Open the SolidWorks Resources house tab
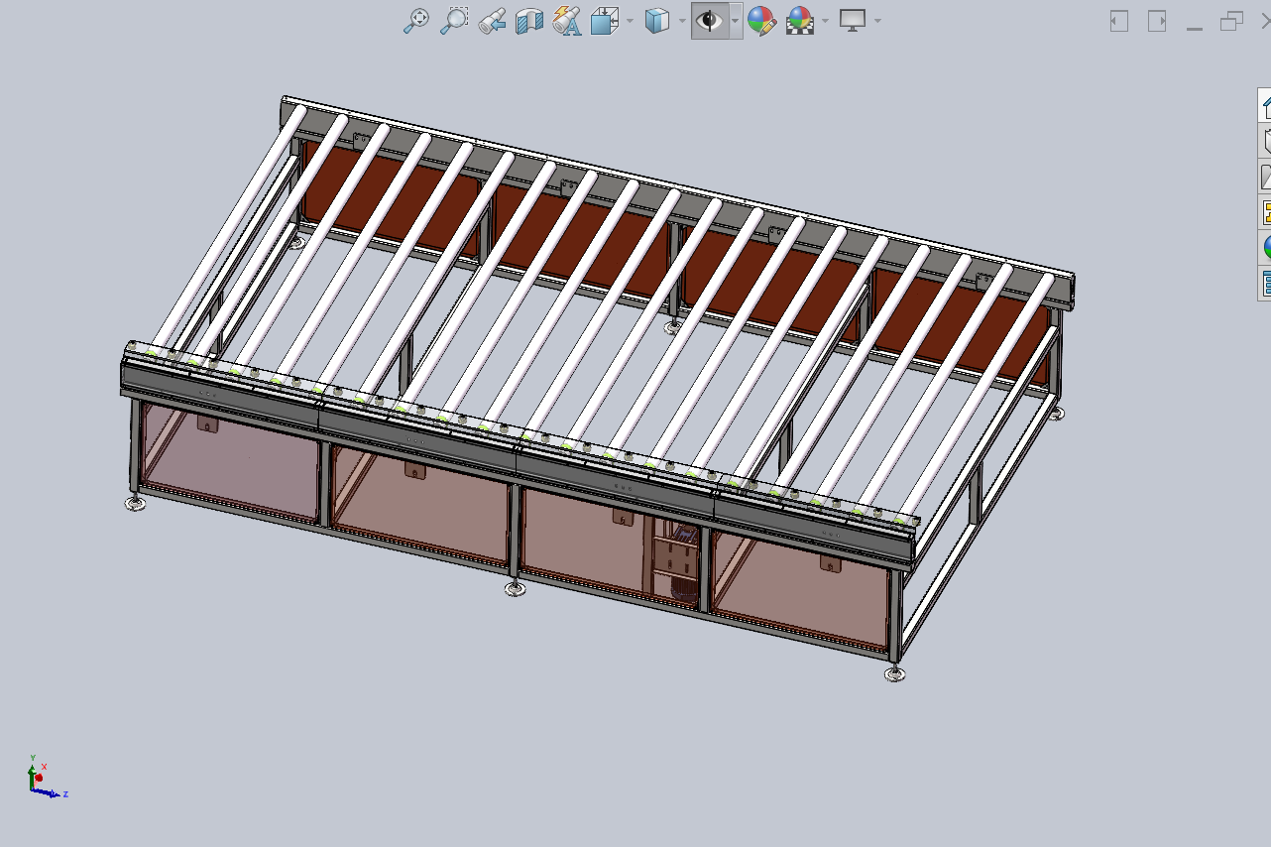Screen dimensions: 1271x847 click(x=1265, y=105)
